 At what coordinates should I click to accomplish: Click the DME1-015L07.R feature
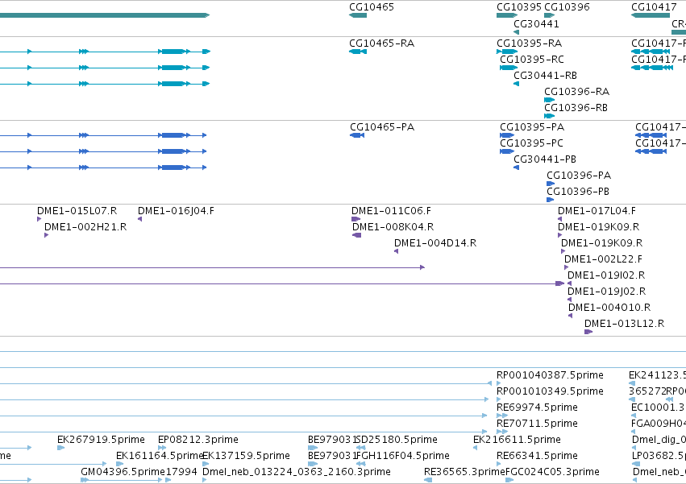click(77, 211)
